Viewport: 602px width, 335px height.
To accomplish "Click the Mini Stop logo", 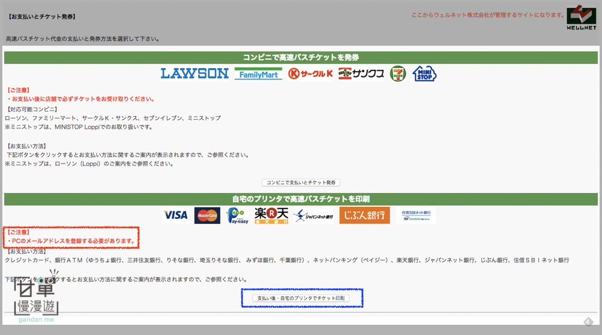I will click(424, 73).
